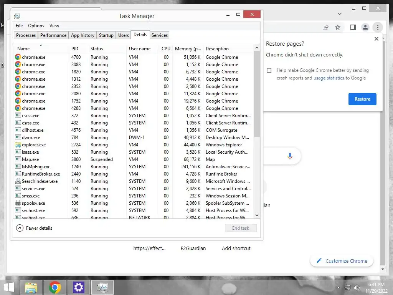This screenshot has height=295, width=393.
Task: Open Chrome side panel icon
Action: coord(353,27)
